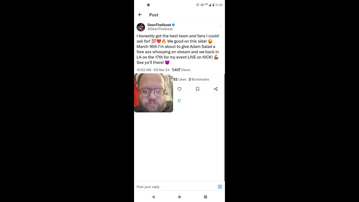Tap the Post your reply field
The image size is (359, 202).
pyautogui.click(x=177, y=187)
